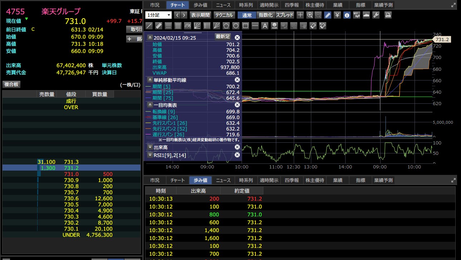Screen dimensions: 461x260
Task: Select the text 'A' annotation tool
Action: coord(265,26)
